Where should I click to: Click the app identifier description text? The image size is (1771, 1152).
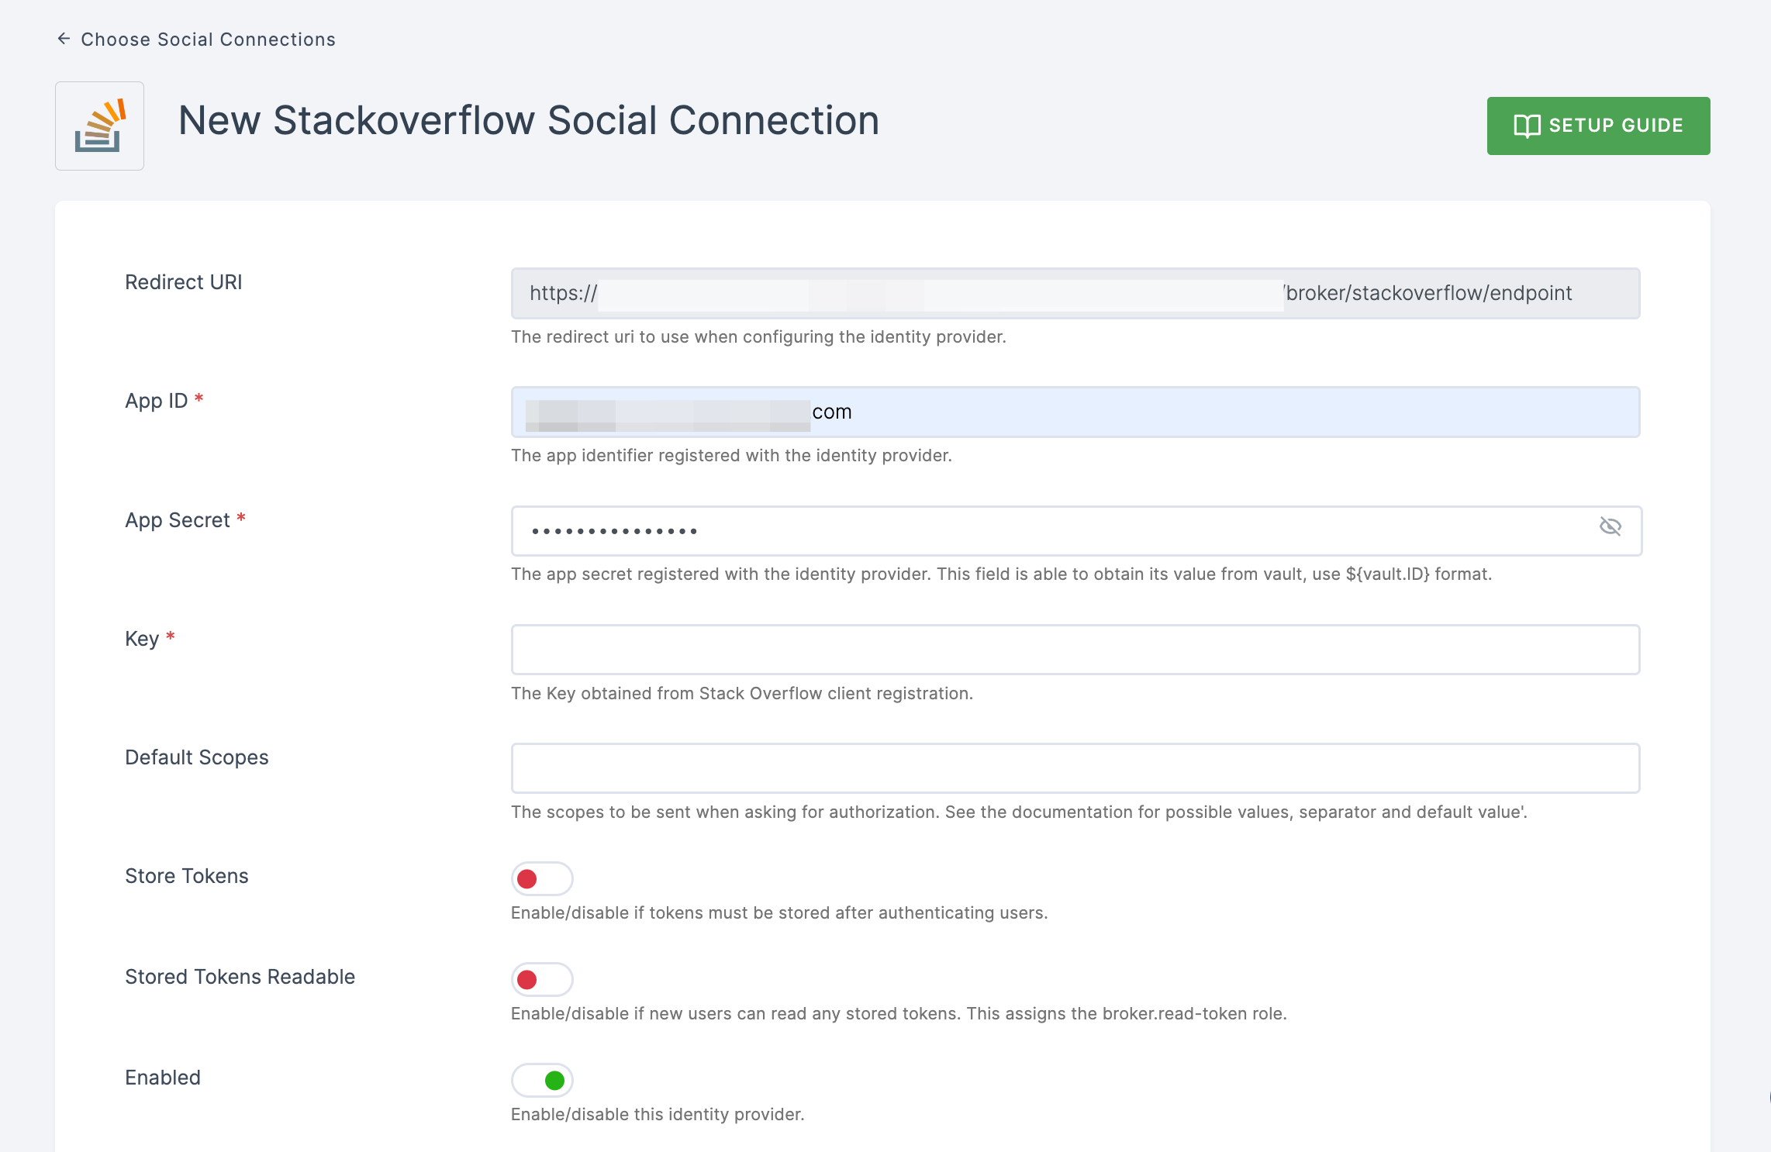(x=731, y=455)
